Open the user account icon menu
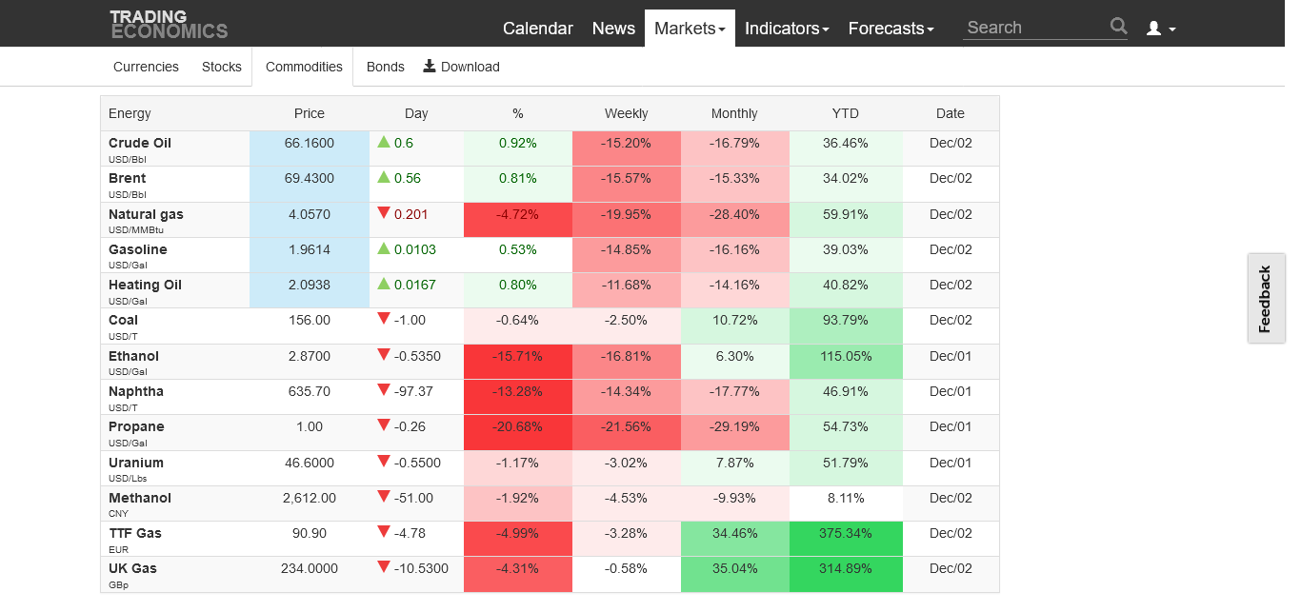 [1160, 29]
